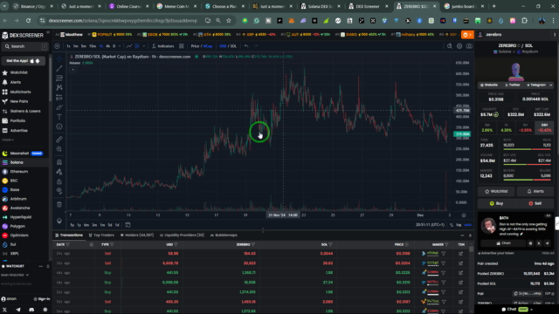Switch chart to MCap mode
This screenshot has width=559, height=314.
(x=208, y=46)
